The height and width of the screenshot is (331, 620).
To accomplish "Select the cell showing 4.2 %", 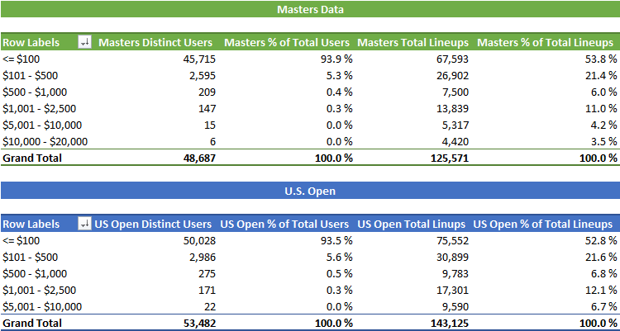I will pos(603,125).
